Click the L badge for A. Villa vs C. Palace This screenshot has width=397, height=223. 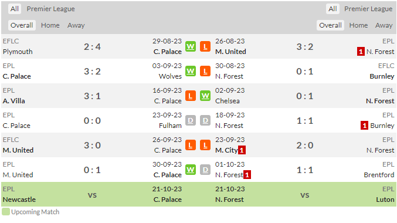[x=191, y=96]
